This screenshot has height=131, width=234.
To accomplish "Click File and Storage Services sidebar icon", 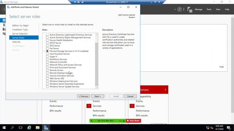I will pyautogui.click(x=4, y=33).
